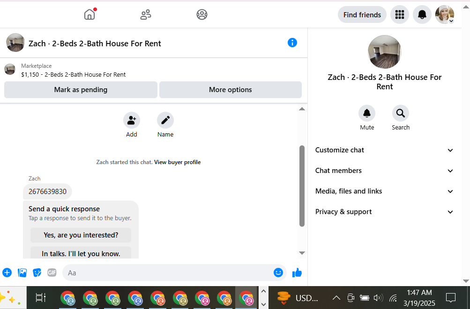This screenshot has width=470, height=309.
Task: Expand Media, files and links section
Action: point(385,192)
